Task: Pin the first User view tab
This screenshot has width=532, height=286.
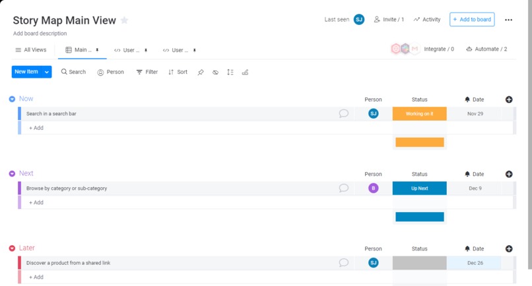Action: pos(146,50)
